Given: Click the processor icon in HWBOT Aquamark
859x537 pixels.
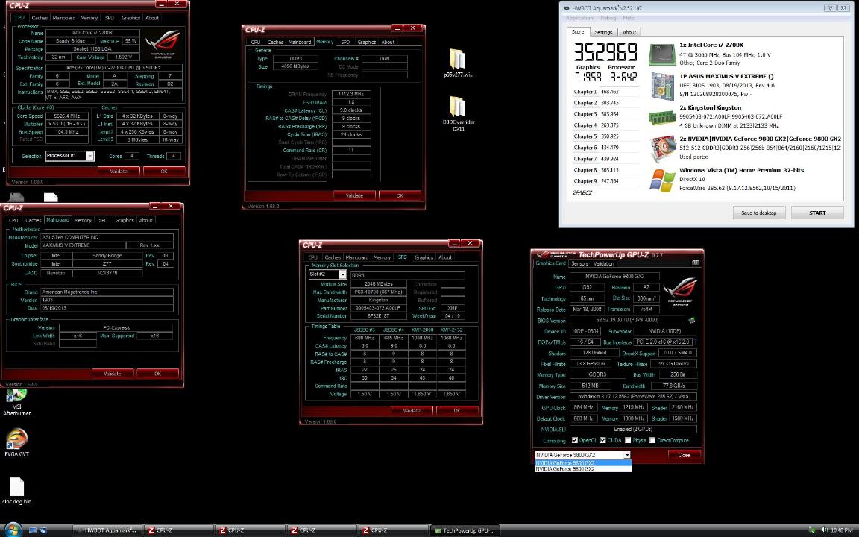Looking at the screenshot, I should [662, 54].
